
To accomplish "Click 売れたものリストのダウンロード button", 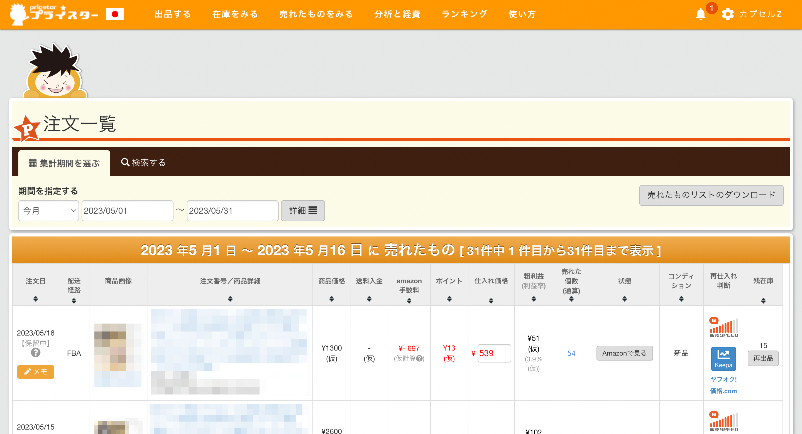I will click(x=711, y=195).
